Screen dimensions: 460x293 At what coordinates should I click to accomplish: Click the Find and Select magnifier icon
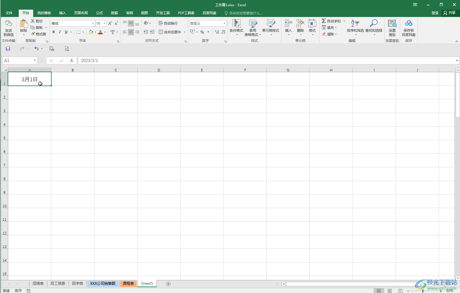(x=374, y=23)
